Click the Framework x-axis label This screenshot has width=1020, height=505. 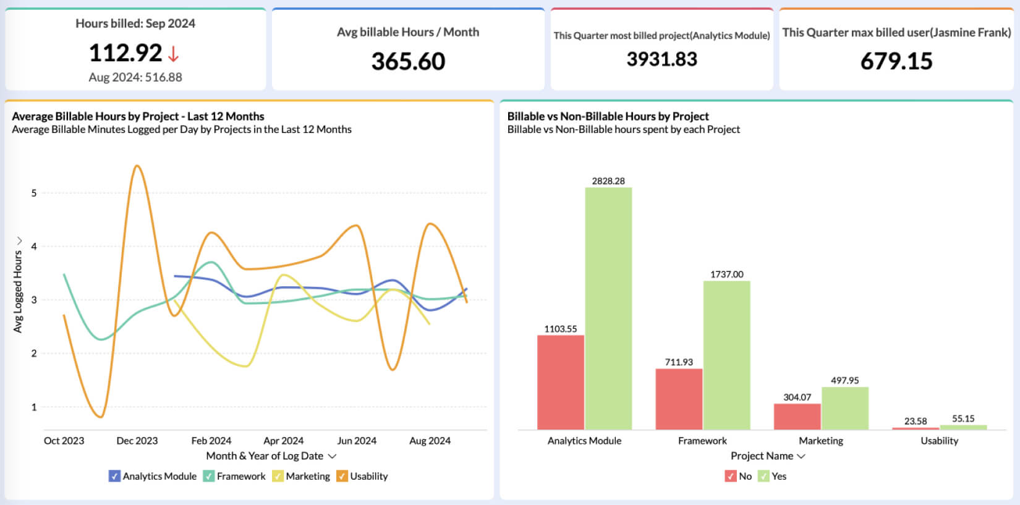coord(702,441)
